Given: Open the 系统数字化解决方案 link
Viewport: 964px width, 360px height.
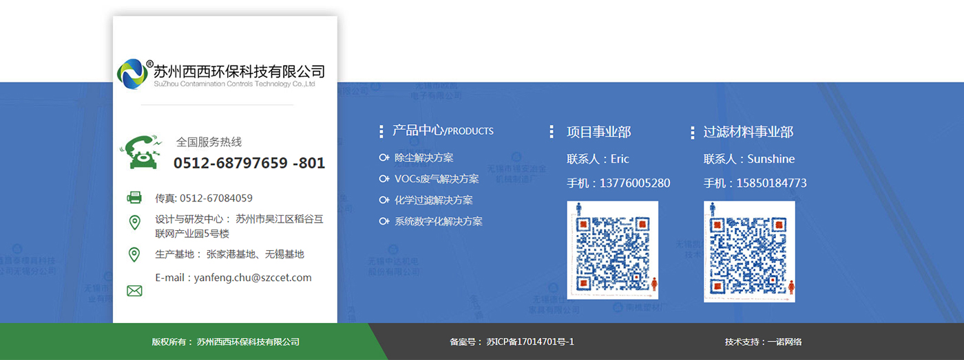Looking at the screenshot, I should [438, 221].
